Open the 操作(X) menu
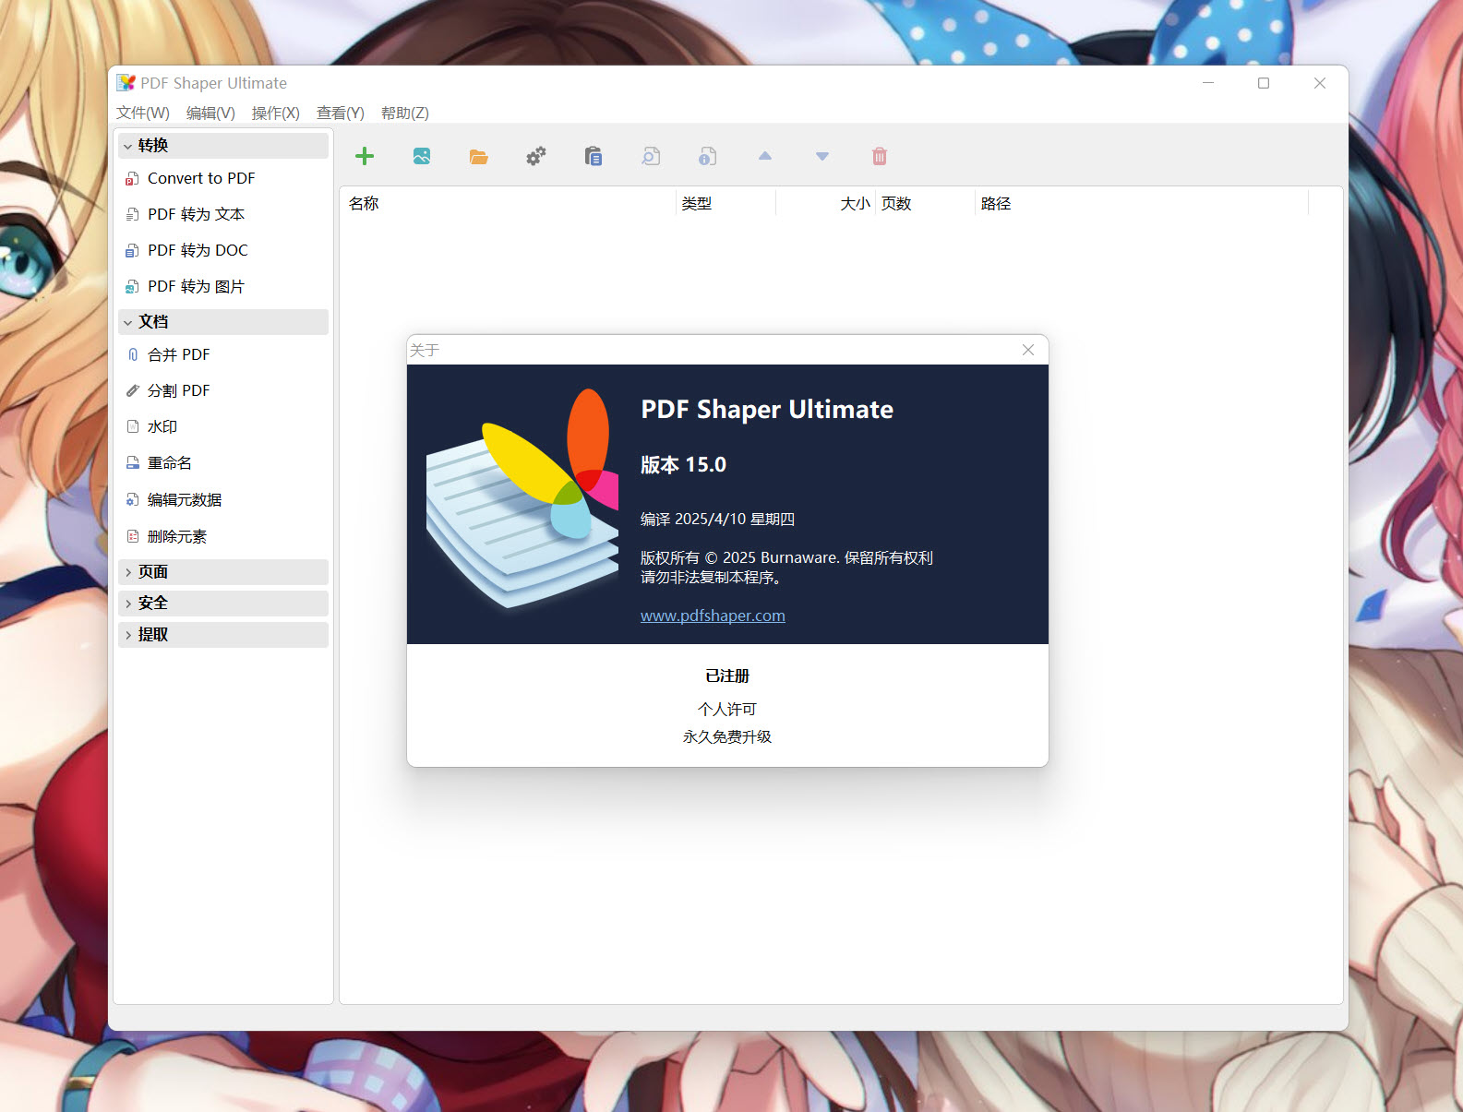Image resolution: width=1463 pixels, height=1112 pixels. [276, 113]
